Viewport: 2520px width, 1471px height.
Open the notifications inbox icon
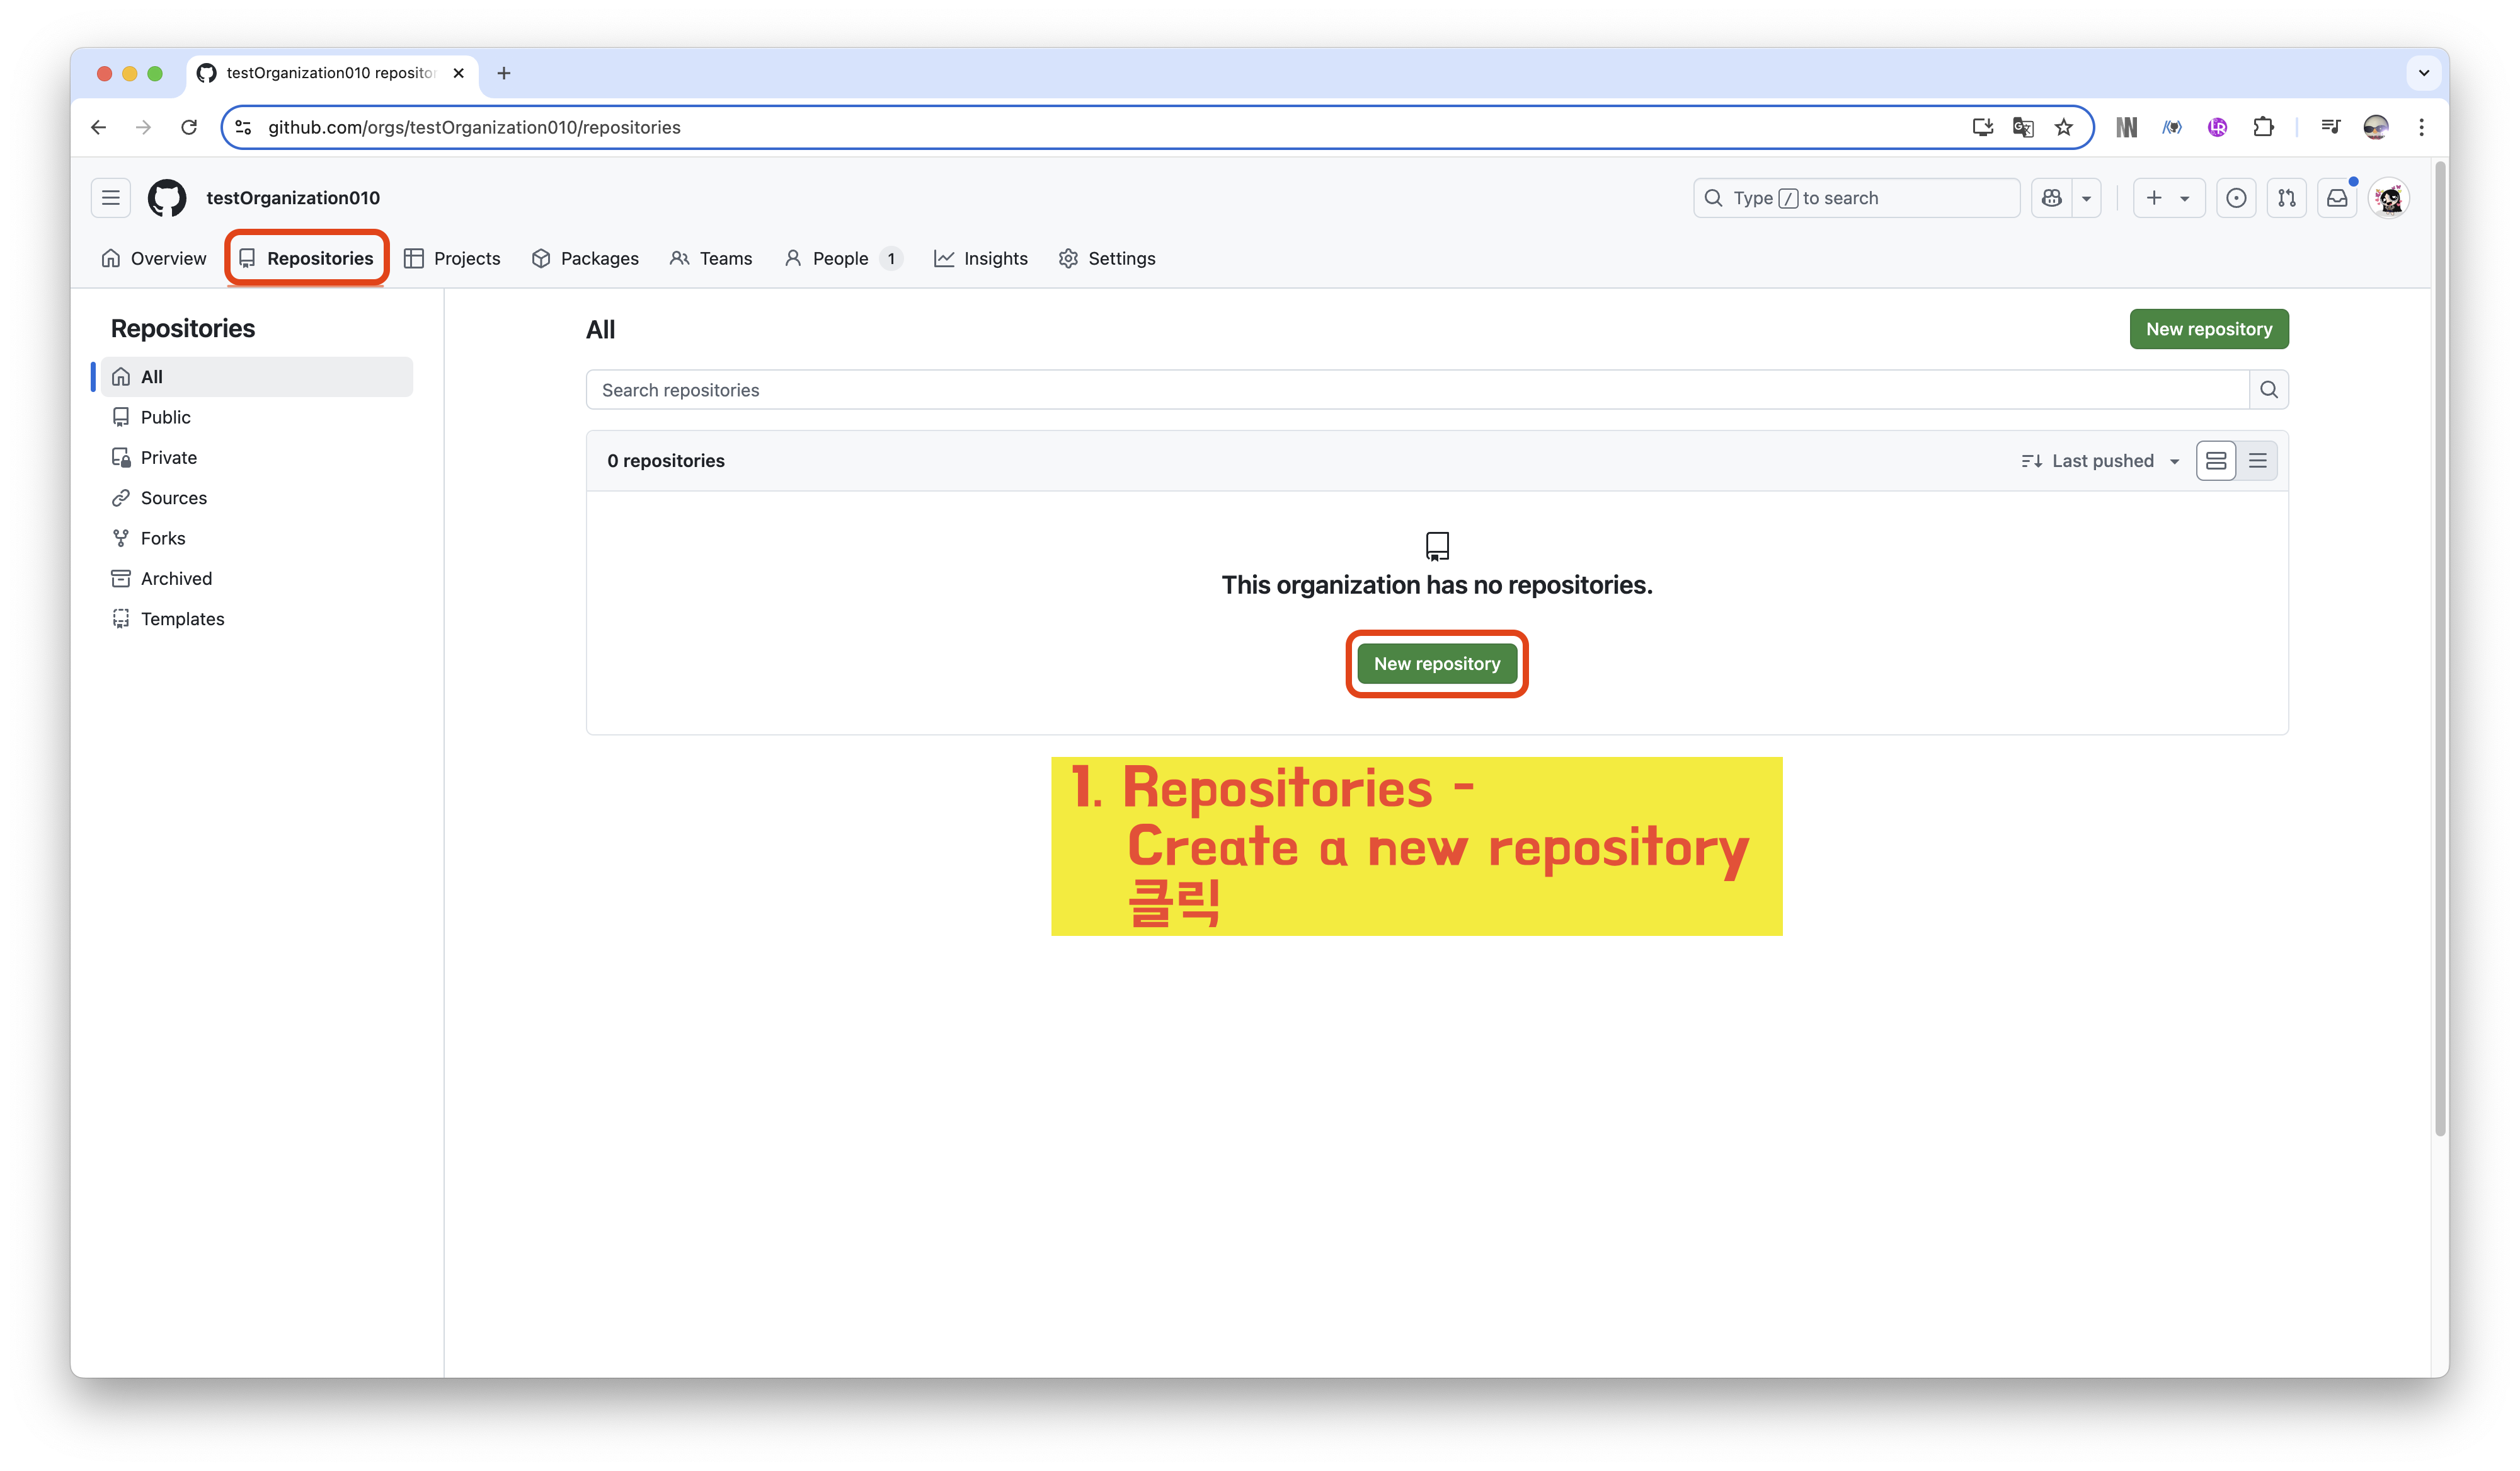coord(2337,198)
